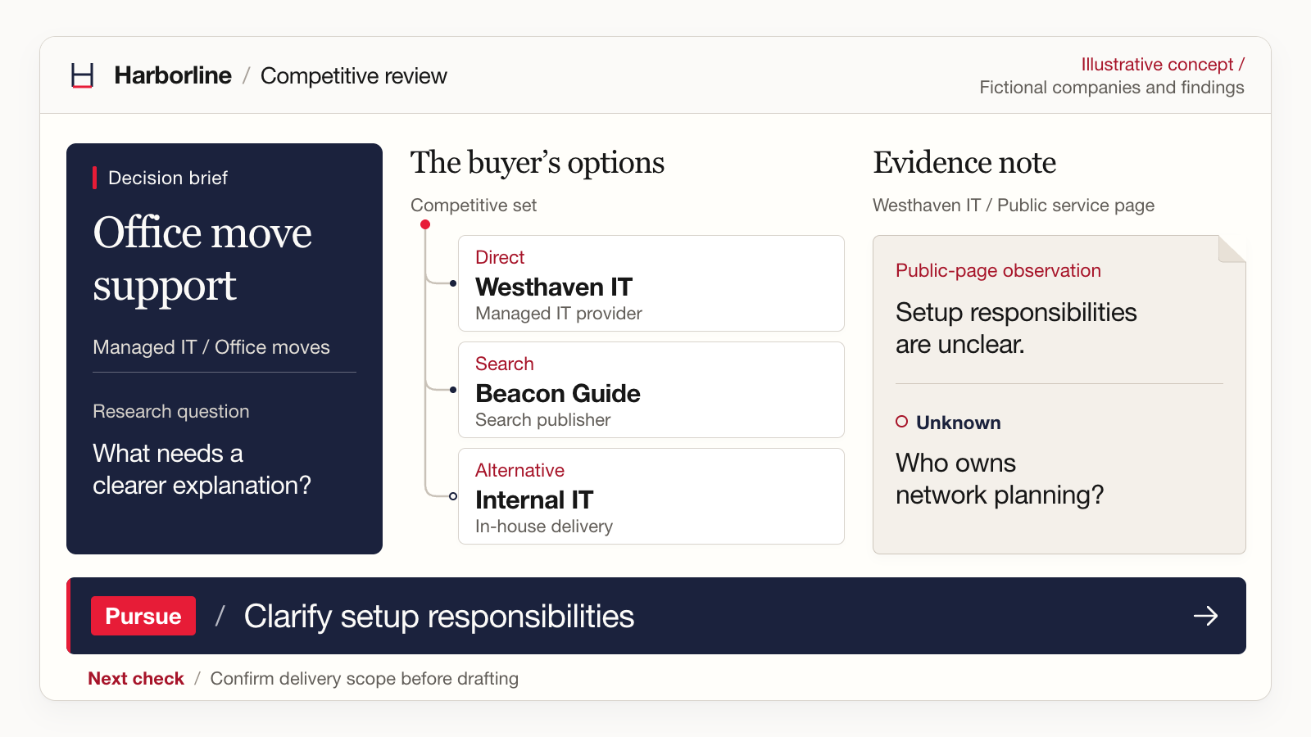1311x737 pixels.
Task: Click The buyer's options heading
Action: [x=538, y=163]
